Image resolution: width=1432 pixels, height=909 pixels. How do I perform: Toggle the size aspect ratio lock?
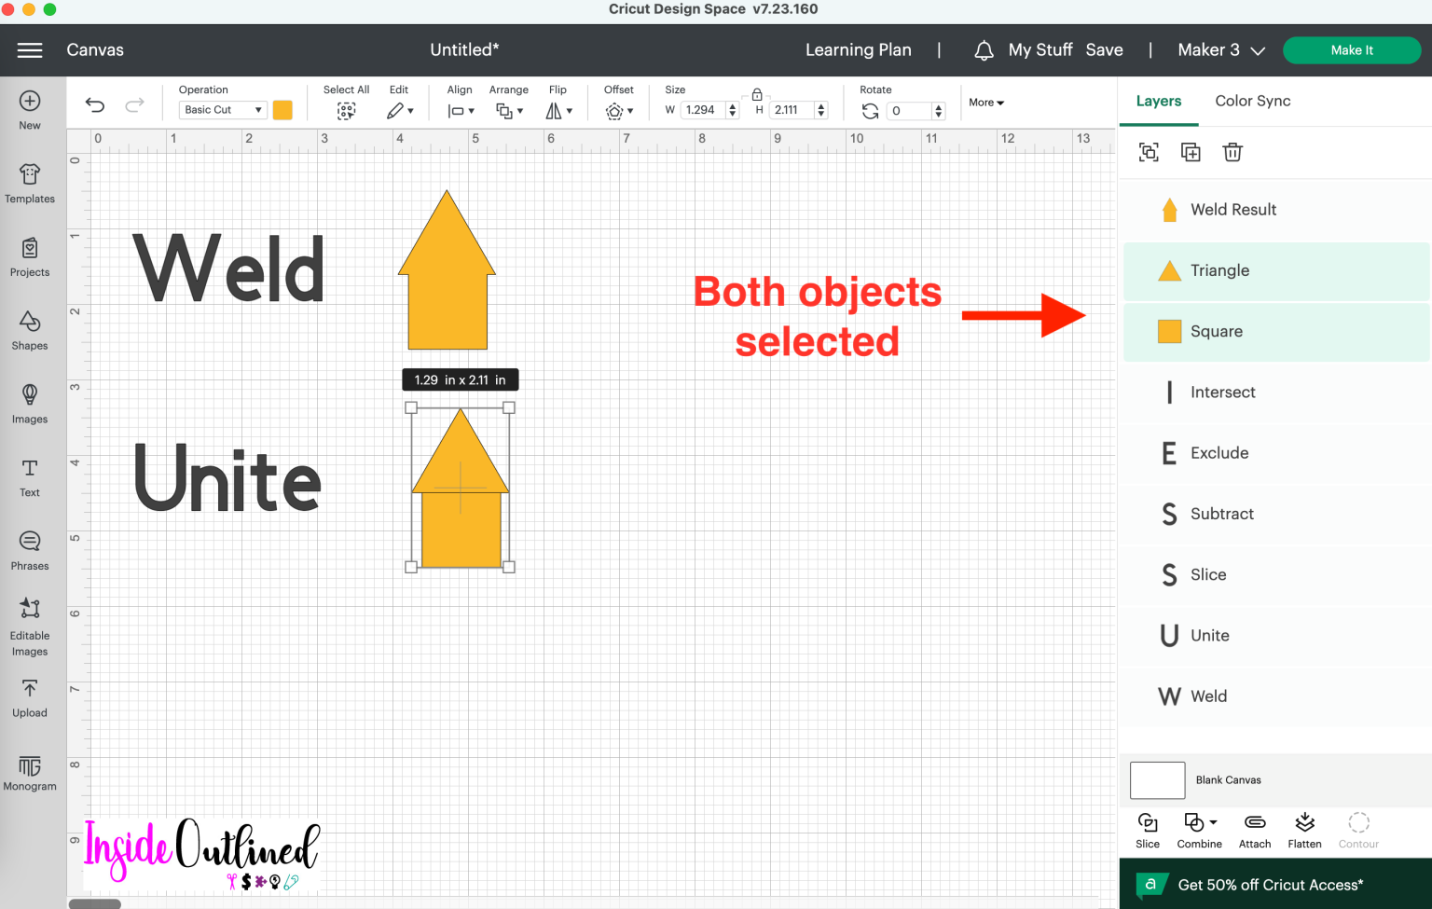click(x=756, y=95)
